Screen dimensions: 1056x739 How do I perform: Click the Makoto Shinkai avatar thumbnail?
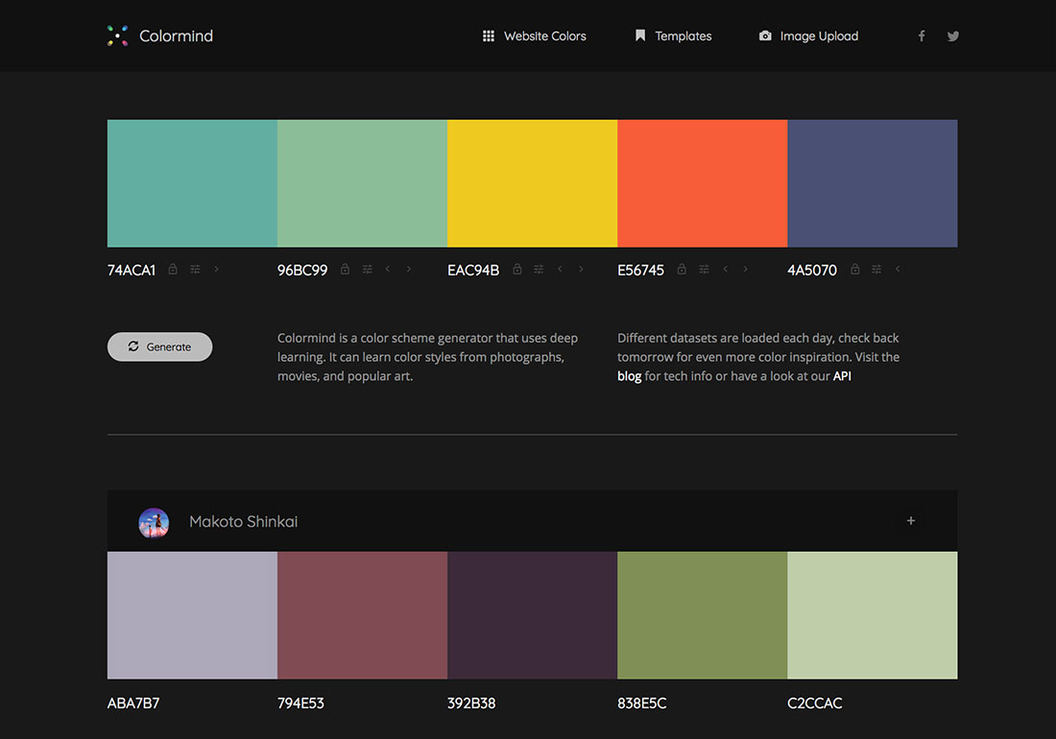[x=154, y=522]
